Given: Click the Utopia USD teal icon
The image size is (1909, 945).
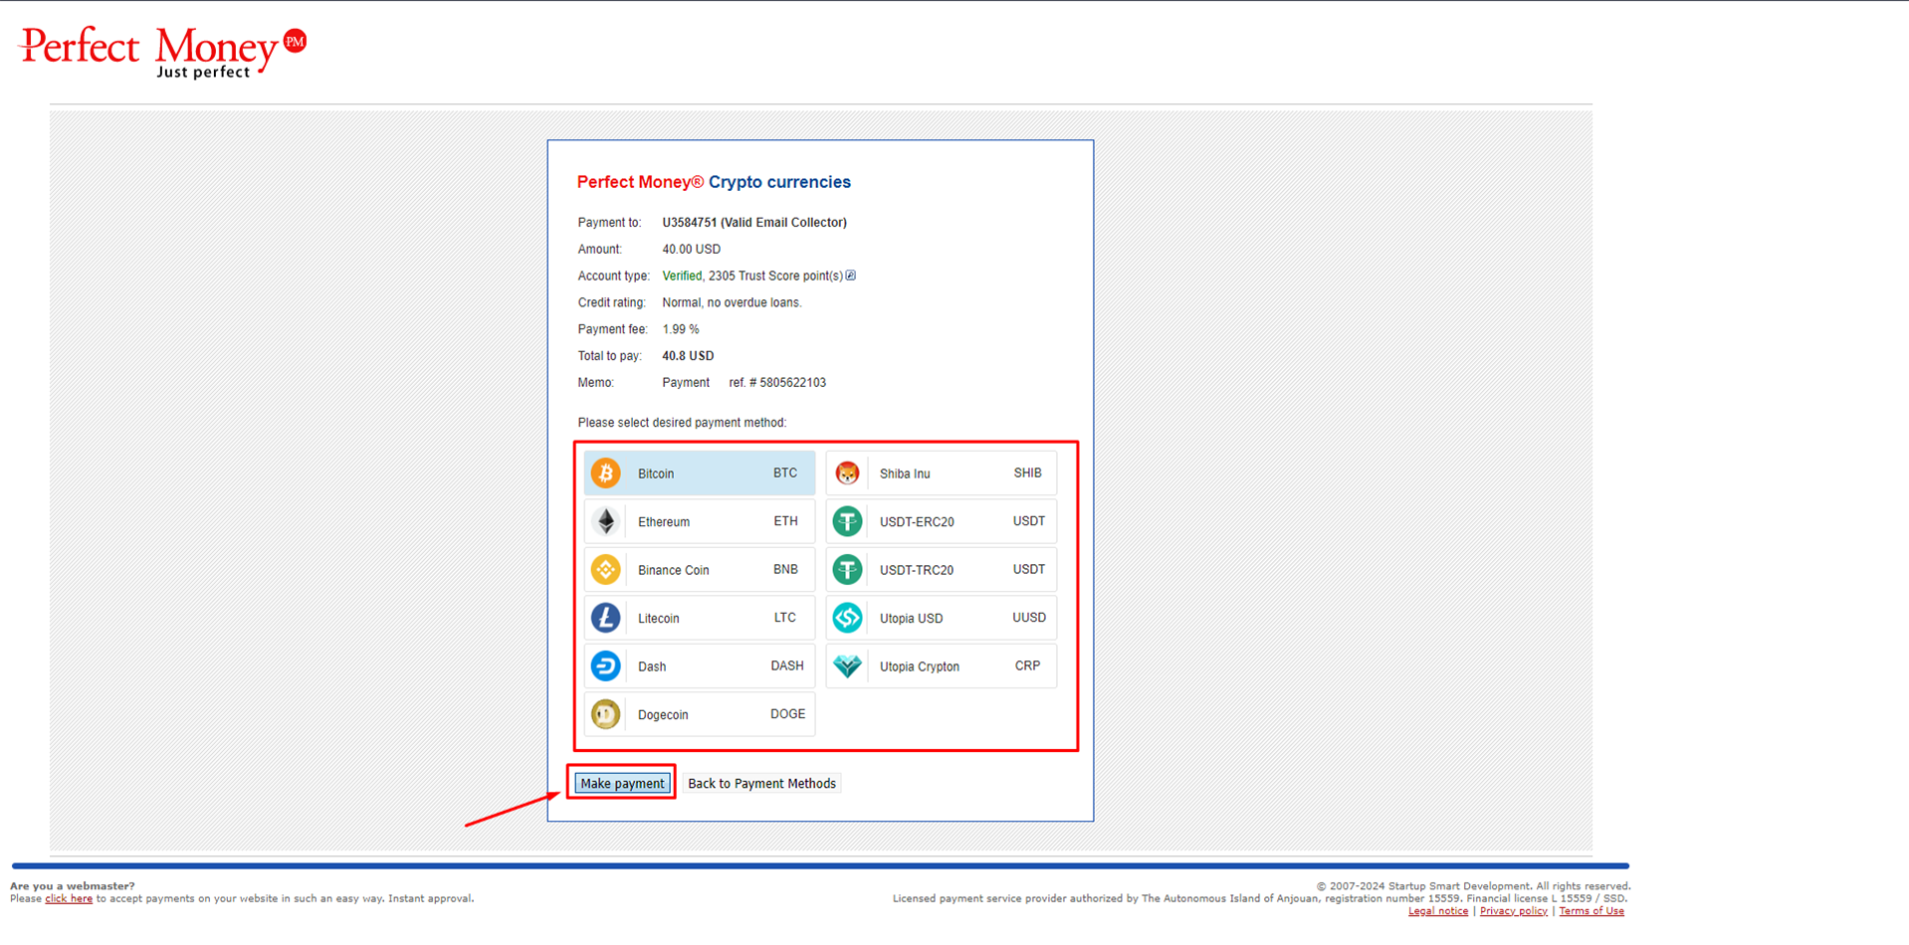Looking at the screenshot, I should click(847, 618).
